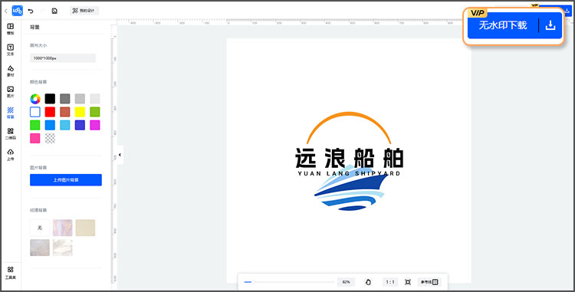Set transparent checkerboard background
Image resolution: width=575 pixels, height=292 pixels.
(51, 139)
